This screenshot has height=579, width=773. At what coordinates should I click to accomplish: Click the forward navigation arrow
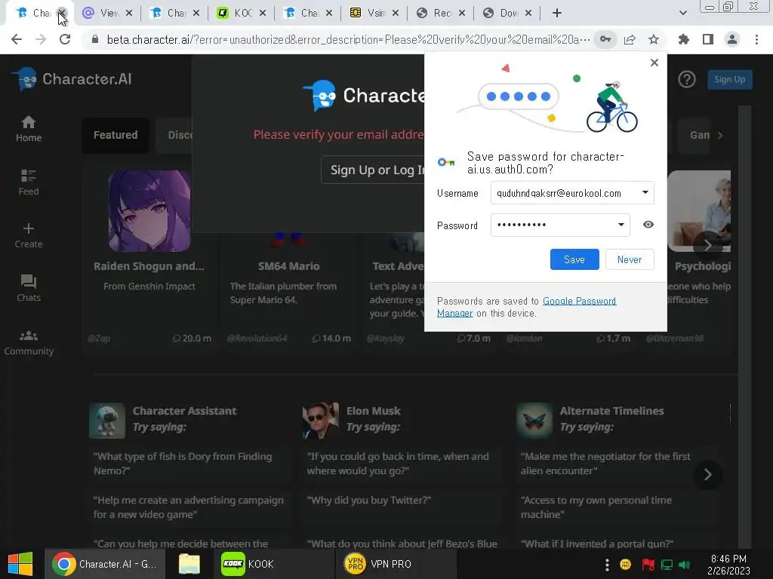[41, 39]
